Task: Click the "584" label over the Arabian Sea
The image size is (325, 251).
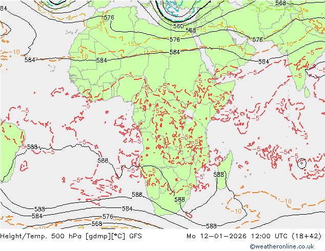Action: (263, 61)
